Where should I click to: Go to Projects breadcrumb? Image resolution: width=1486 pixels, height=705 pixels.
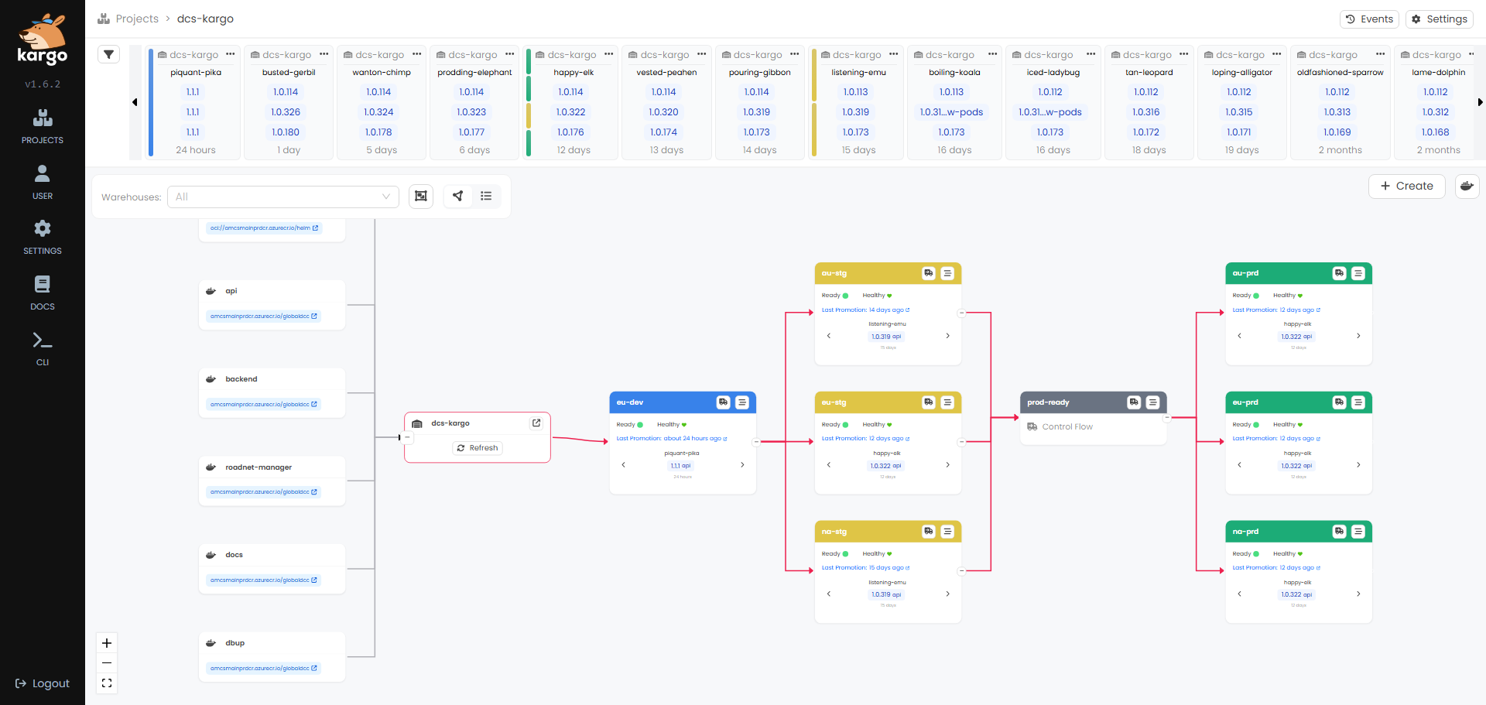tap(137, 19)
